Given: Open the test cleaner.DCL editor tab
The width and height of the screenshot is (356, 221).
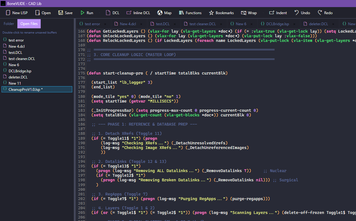Looking at the screenshot, I should [x=203, y=24].
